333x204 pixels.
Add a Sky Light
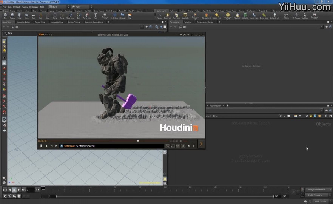[237, 16]
